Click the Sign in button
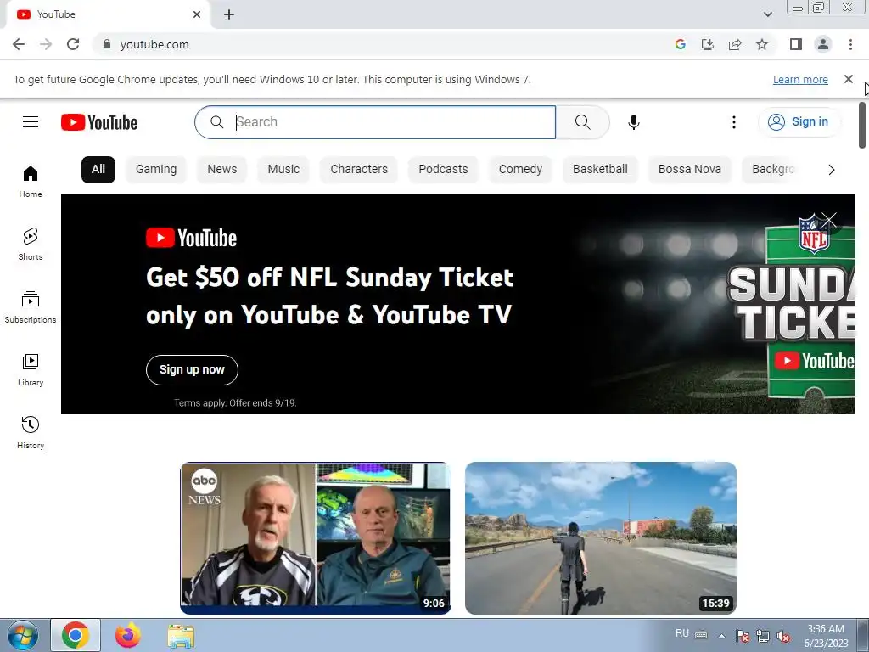869x652 pixels. pyautogui.click(x=799, y=122)
